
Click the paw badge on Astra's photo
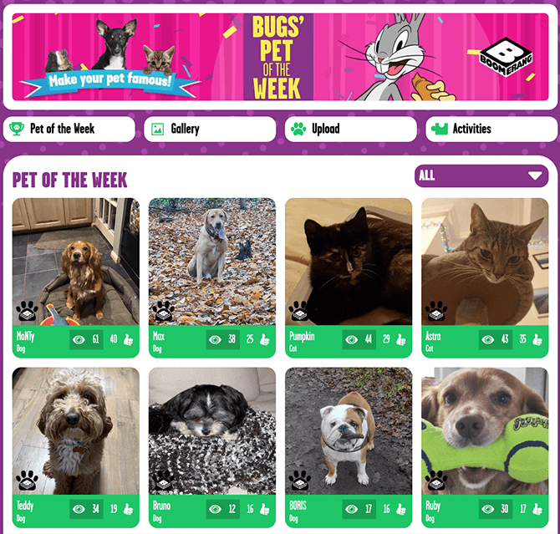[x=435, y=311]
